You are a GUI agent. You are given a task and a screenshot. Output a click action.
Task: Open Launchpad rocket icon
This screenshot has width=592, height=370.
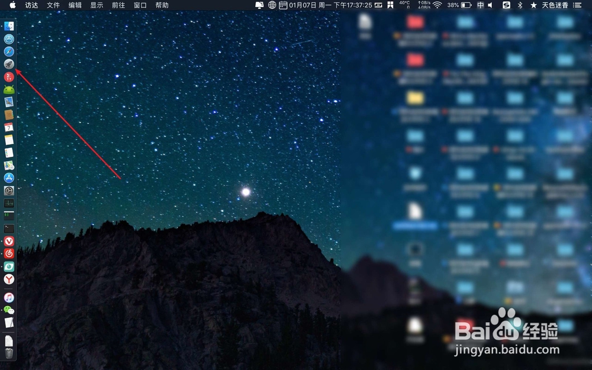(x=9, y=64)
